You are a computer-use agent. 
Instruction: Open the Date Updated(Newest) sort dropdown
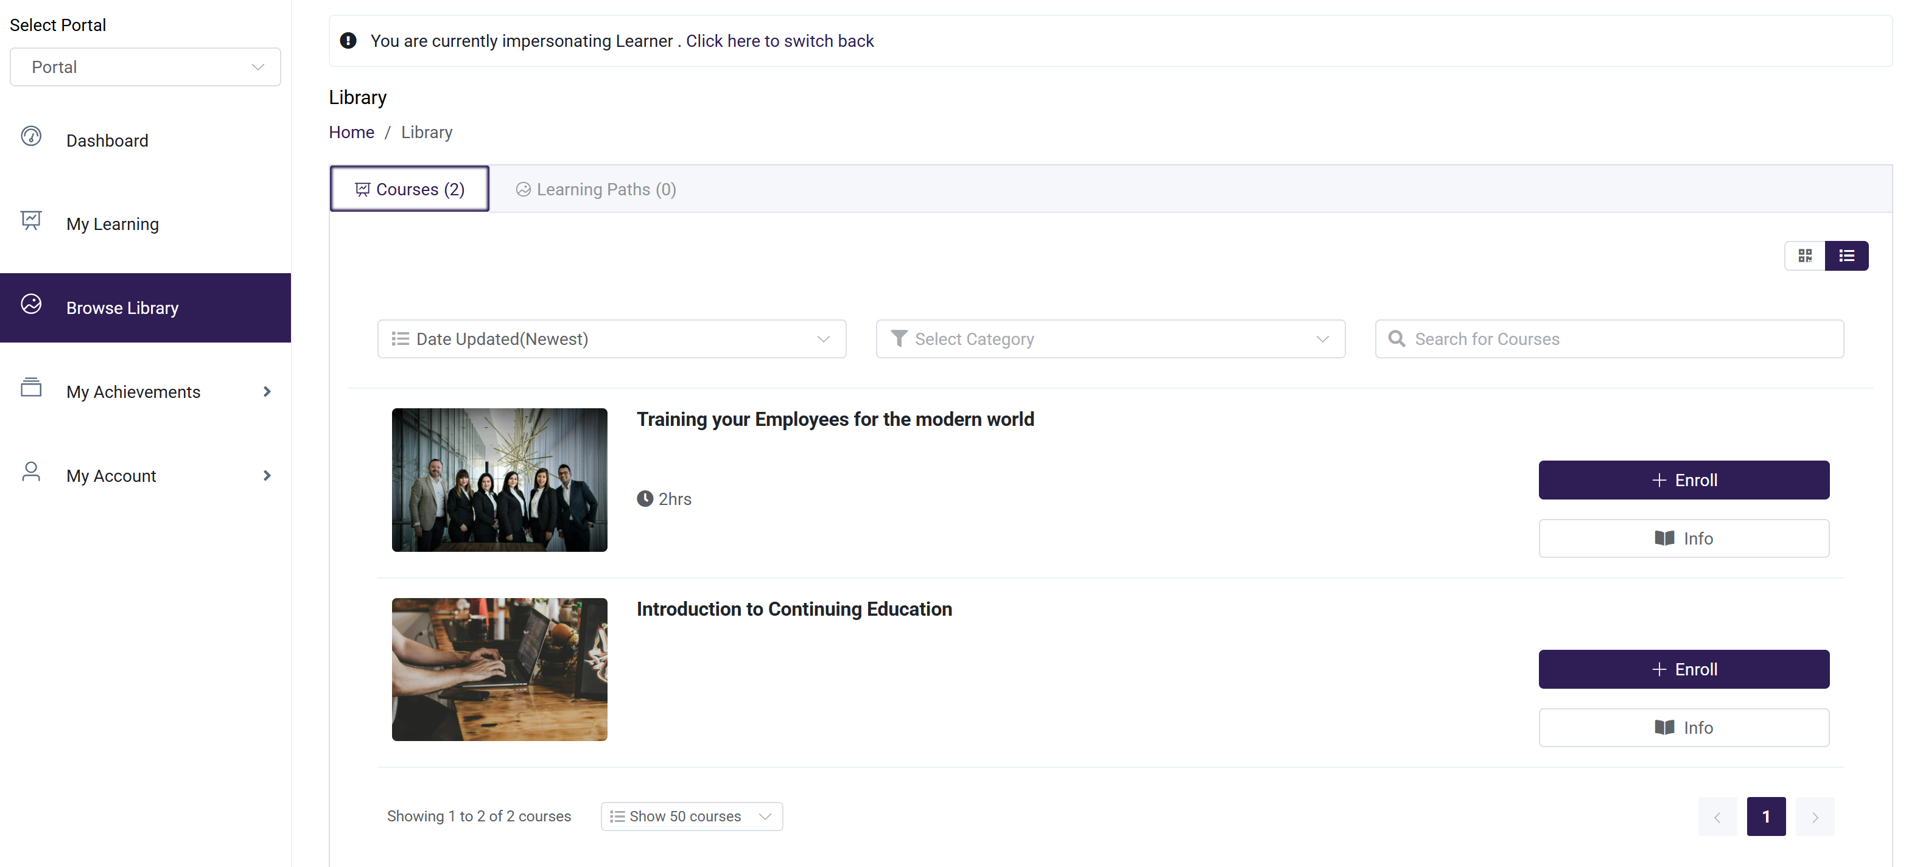coord(611,339)
